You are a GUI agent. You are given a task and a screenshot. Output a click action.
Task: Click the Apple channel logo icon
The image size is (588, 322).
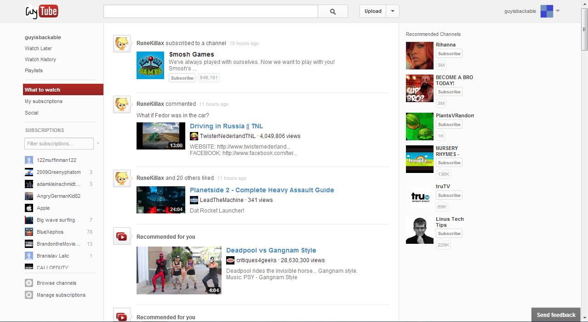(29, 208)
